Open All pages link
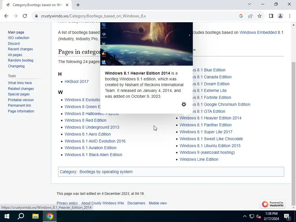 point(15,55)
